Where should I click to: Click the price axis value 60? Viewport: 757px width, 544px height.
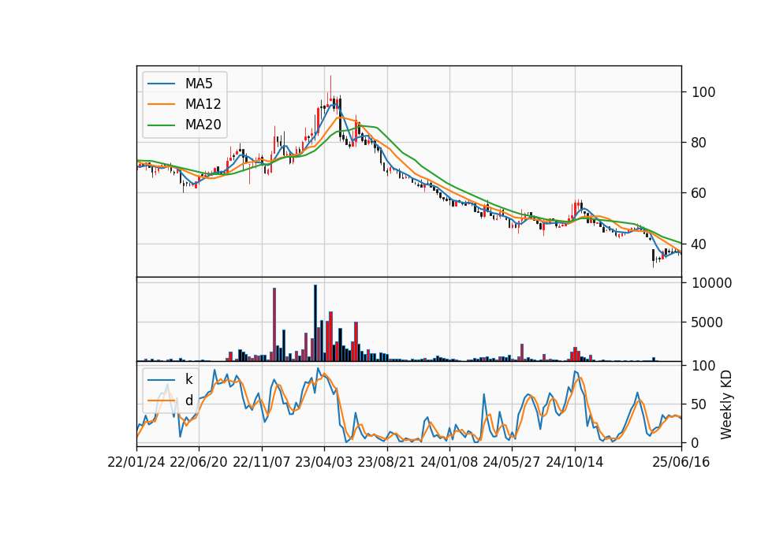pyautogui.click(x=699, y=193)
